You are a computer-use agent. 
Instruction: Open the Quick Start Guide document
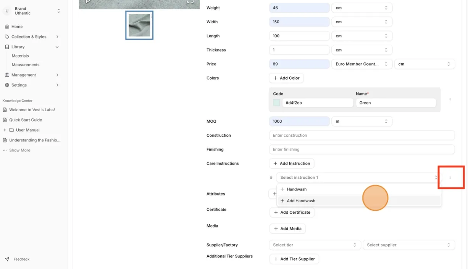coord(26,120)
